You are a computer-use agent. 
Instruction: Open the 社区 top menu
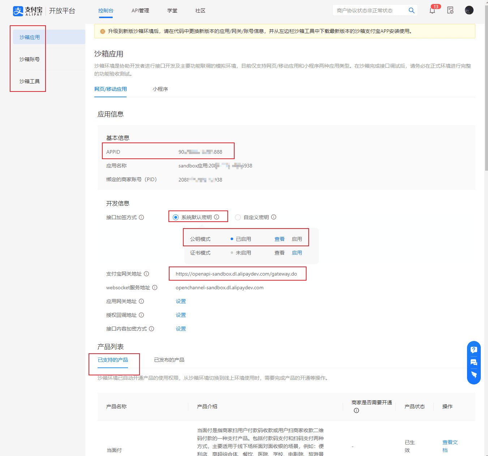tap(200, 10)
